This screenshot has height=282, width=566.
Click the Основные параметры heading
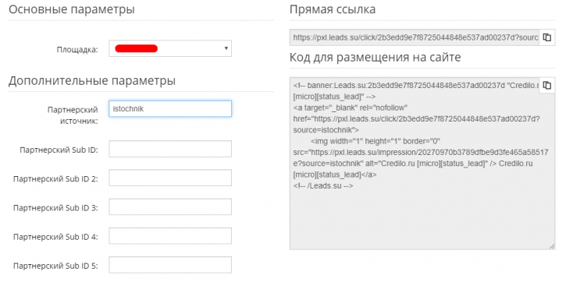pyautogui.click(x=72, y=9)
